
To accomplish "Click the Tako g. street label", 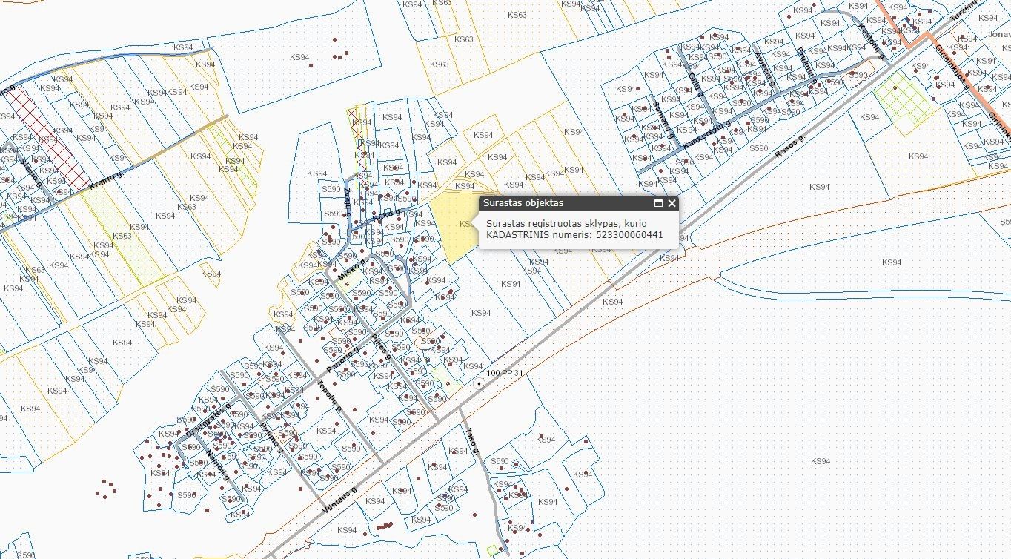I will 470,441.
